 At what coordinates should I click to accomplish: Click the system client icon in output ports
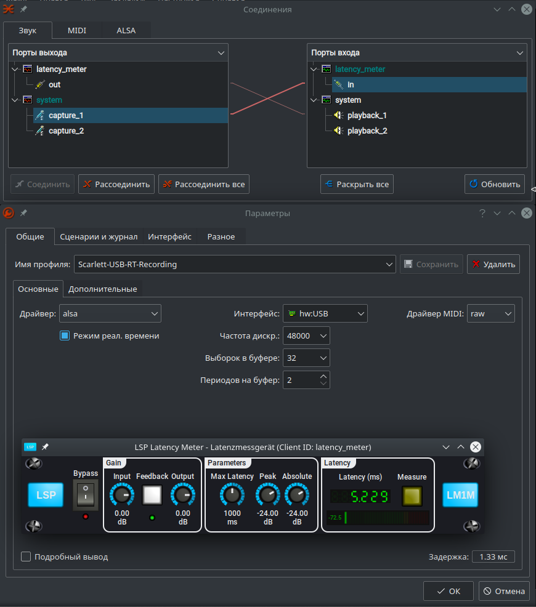click(28, 100)
